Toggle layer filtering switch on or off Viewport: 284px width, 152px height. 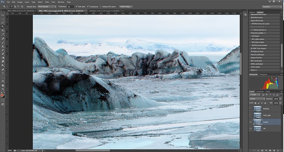click(281, 95)
